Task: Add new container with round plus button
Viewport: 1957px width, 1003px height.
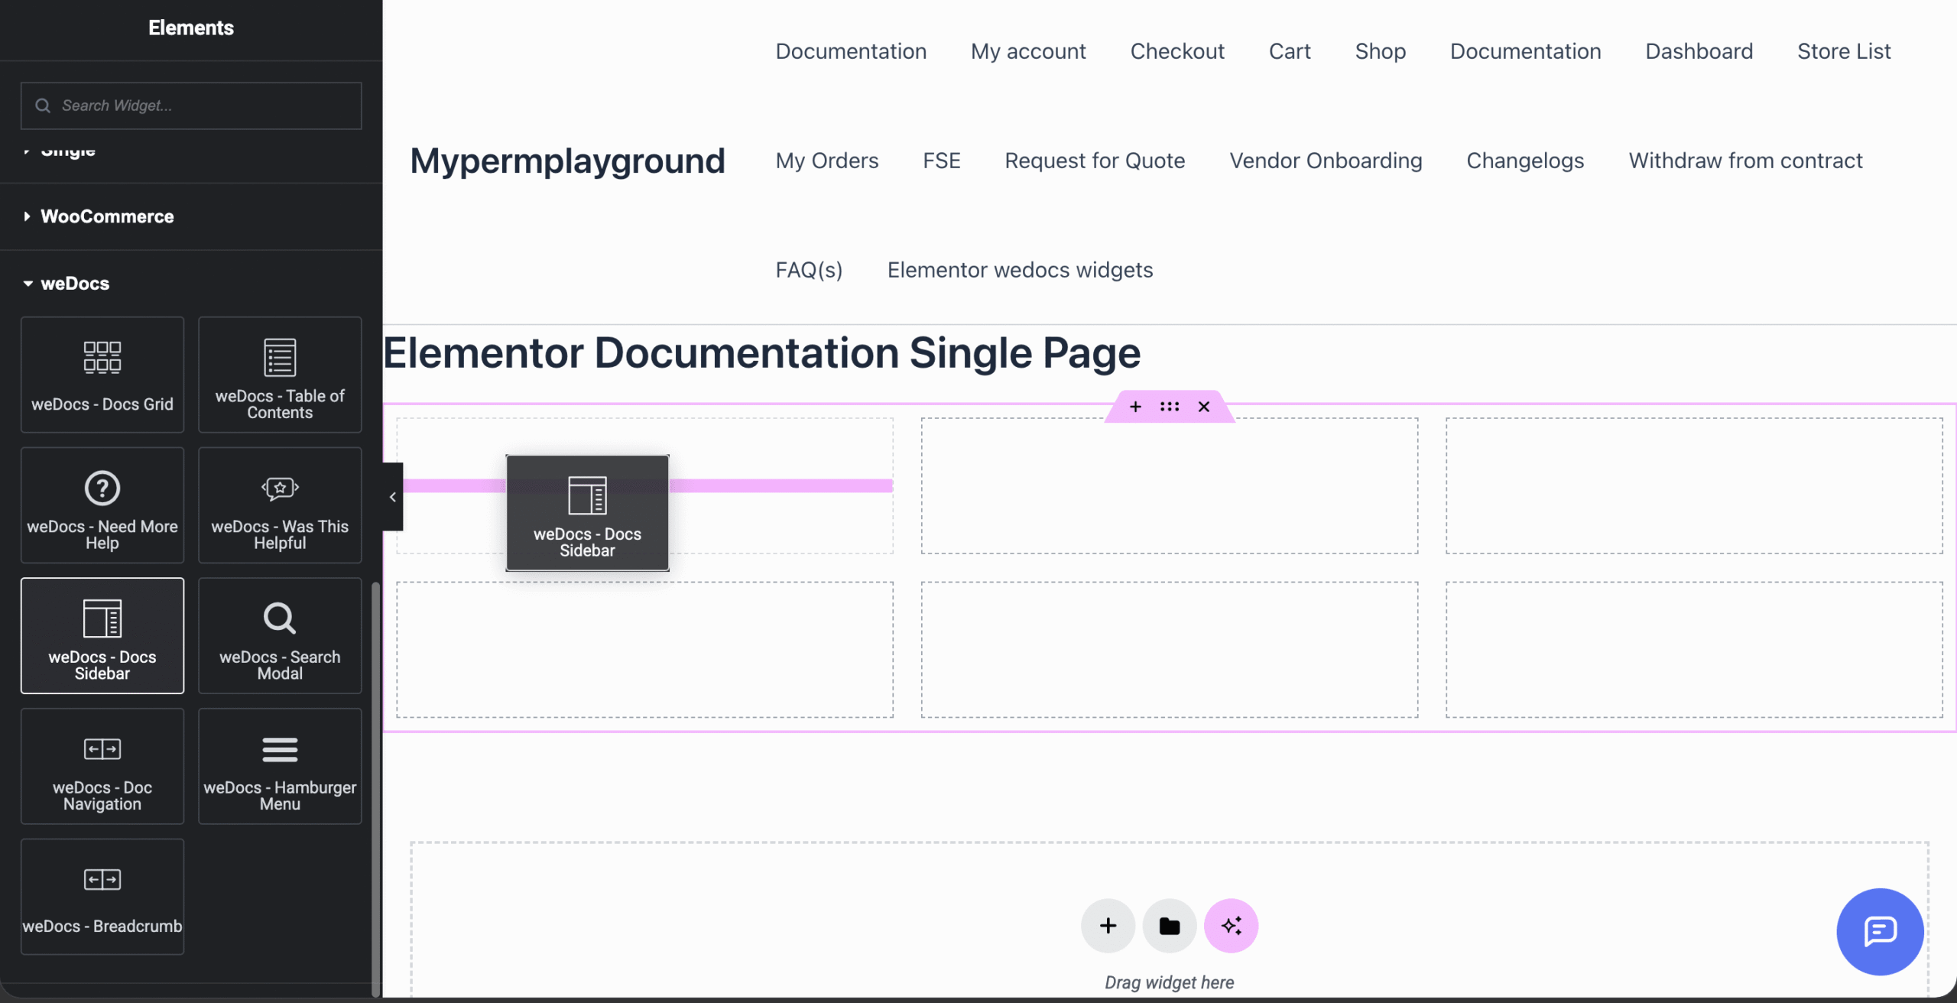Action: 1108,926
